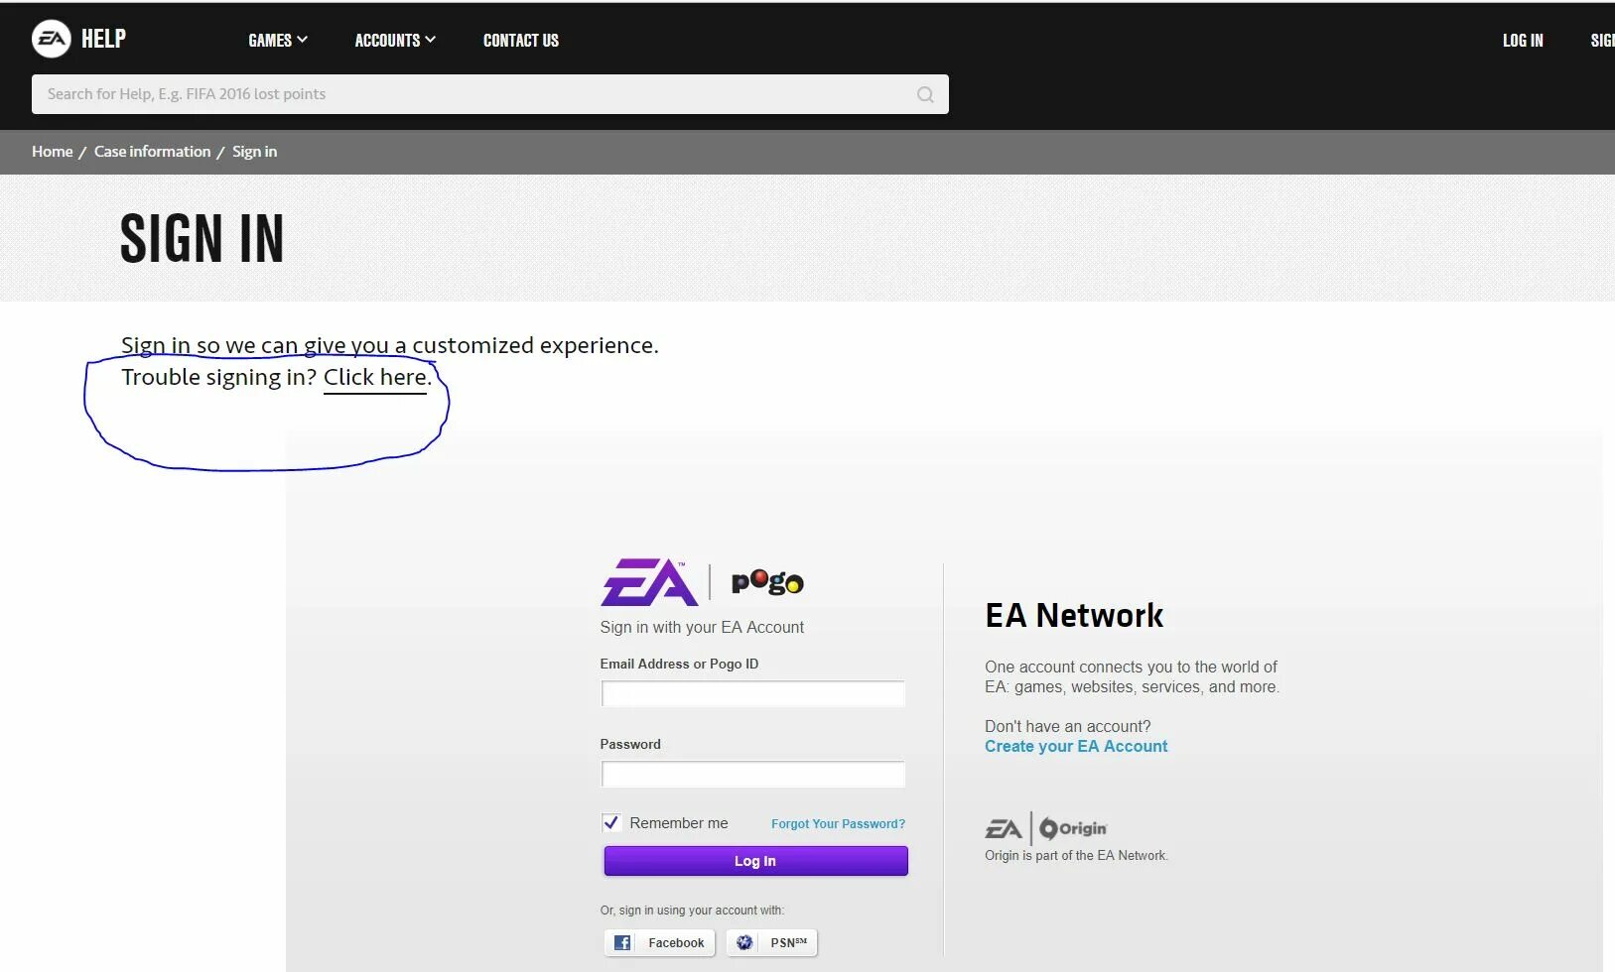
Task: Click 'Origin is part of the EA Network.' text
Action: [x=1076, y=856]
